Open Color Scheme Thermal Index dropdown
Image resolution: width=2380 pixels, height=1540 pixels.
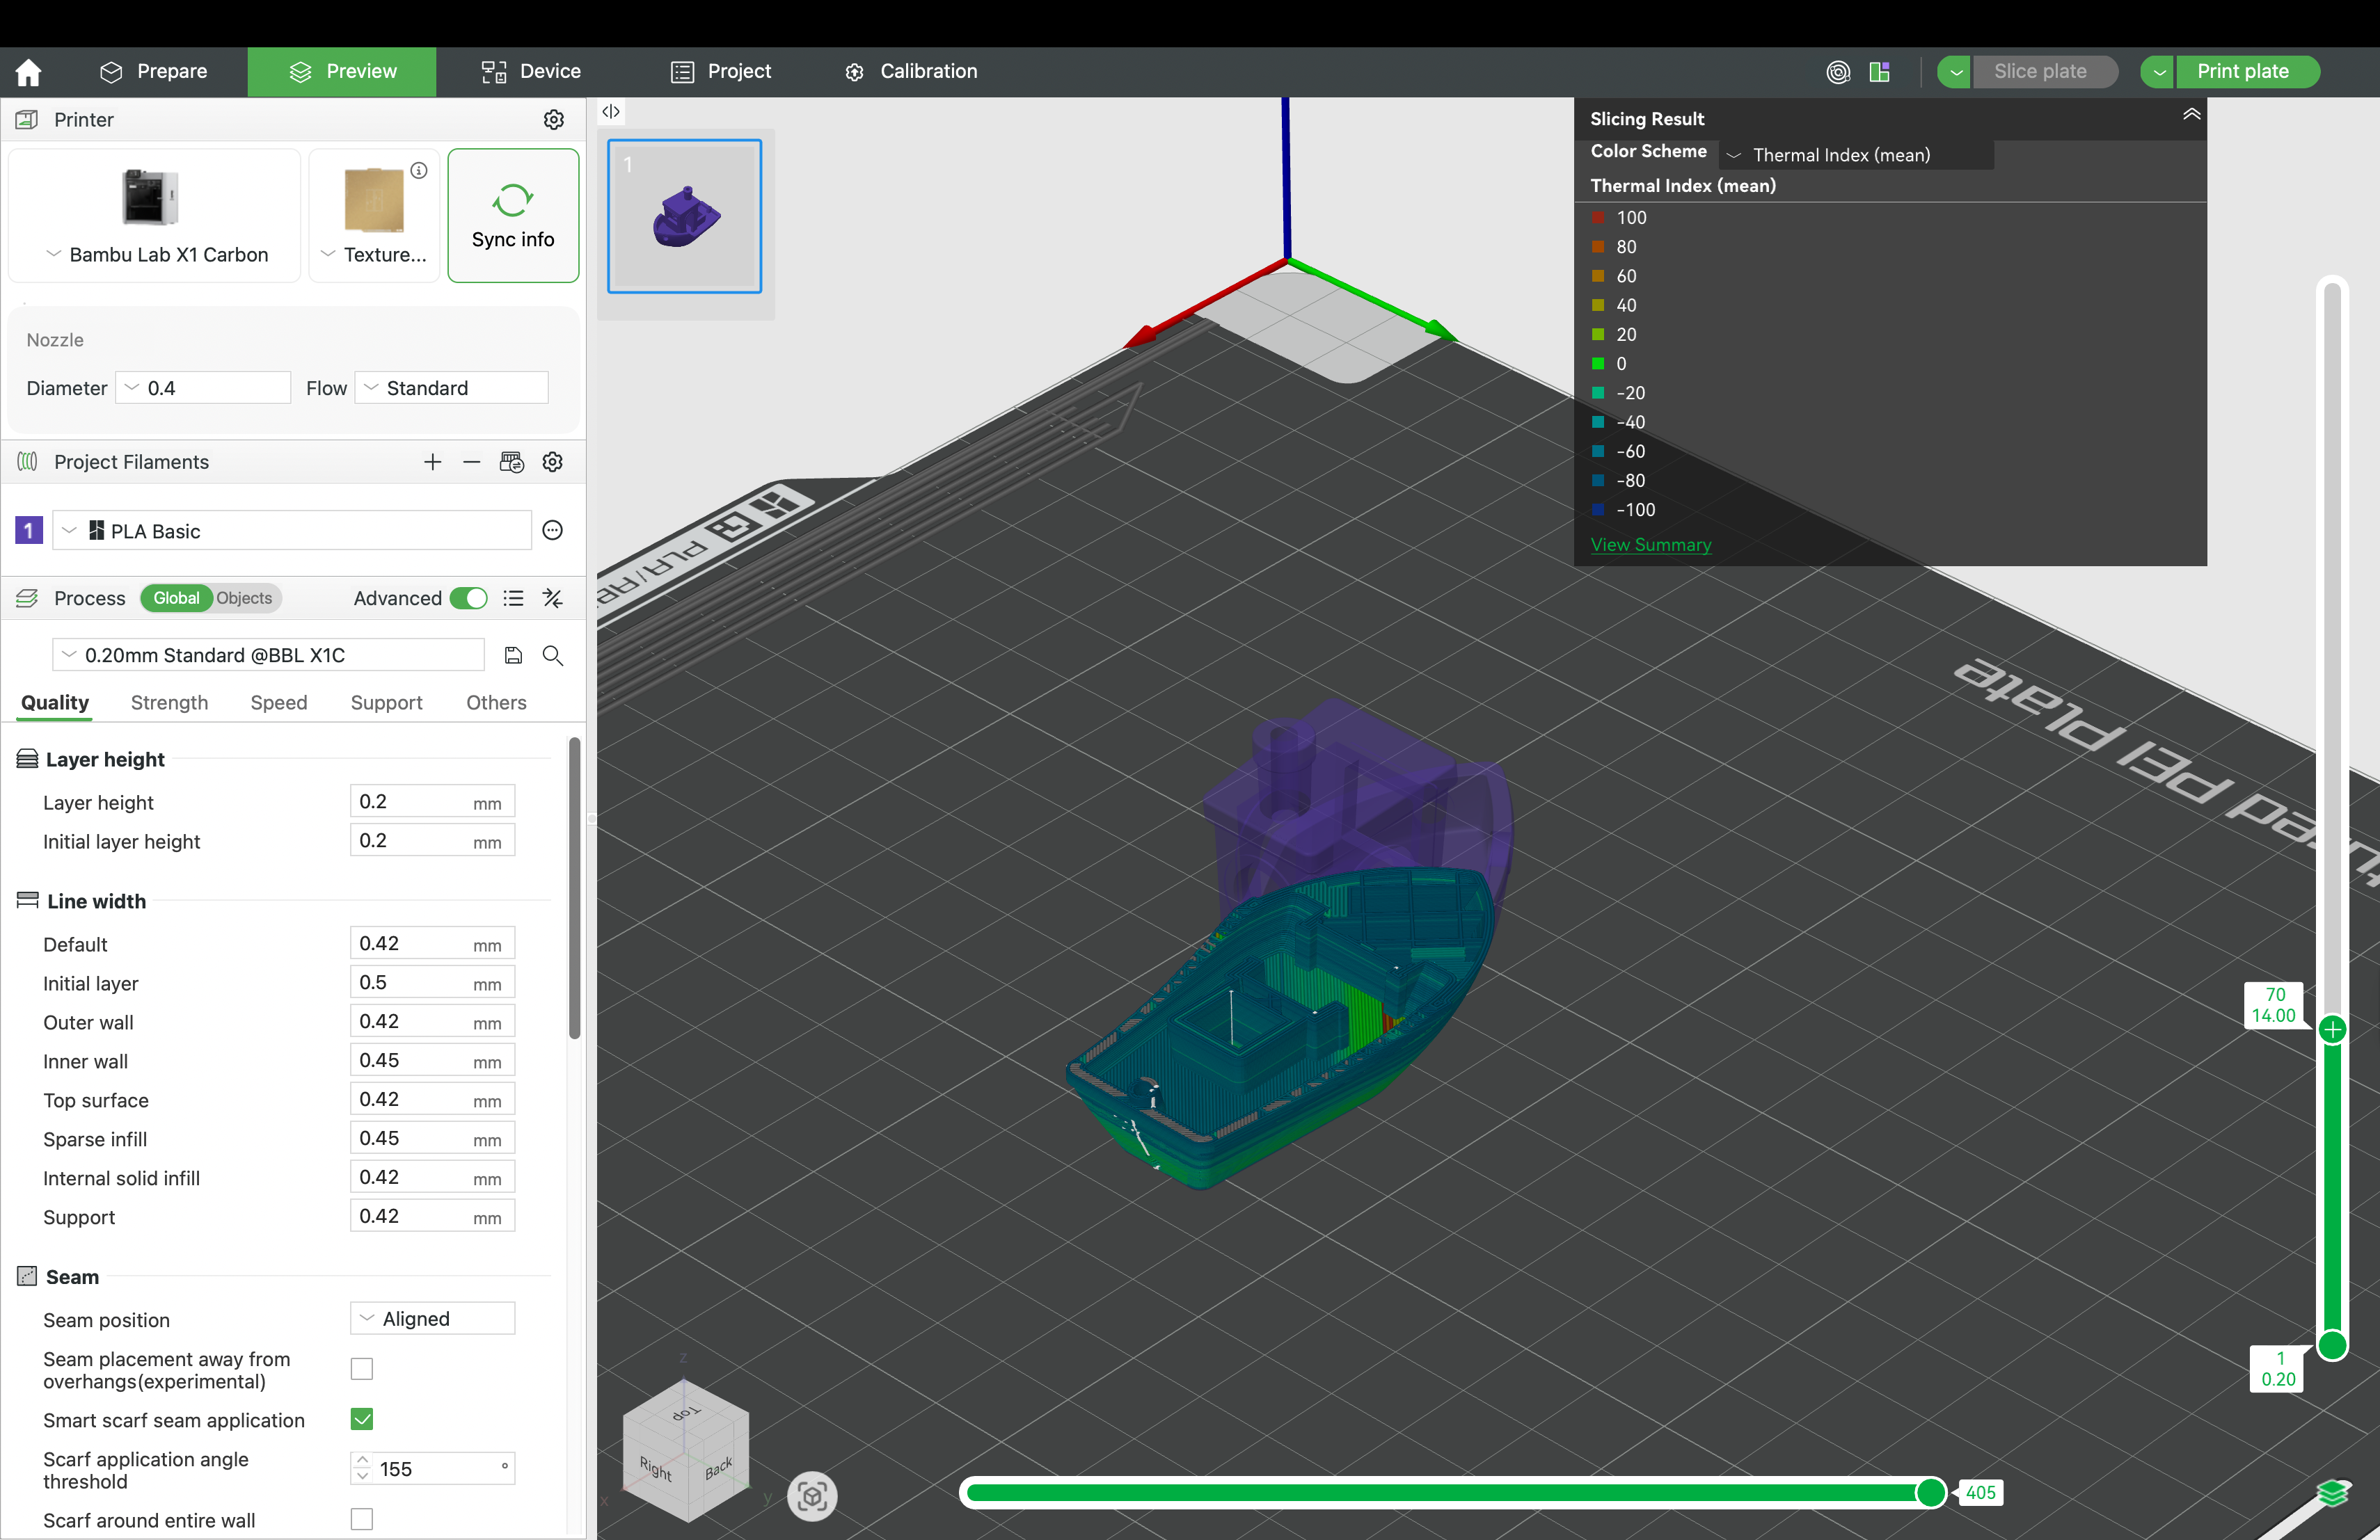click(x=1856, y=155)
